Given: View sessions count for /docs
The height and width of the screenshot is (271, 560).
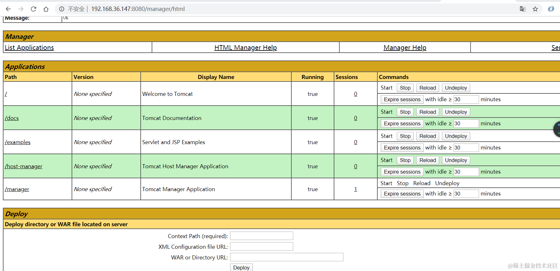Looking at the screenshot, I should [x=356, y=118].
